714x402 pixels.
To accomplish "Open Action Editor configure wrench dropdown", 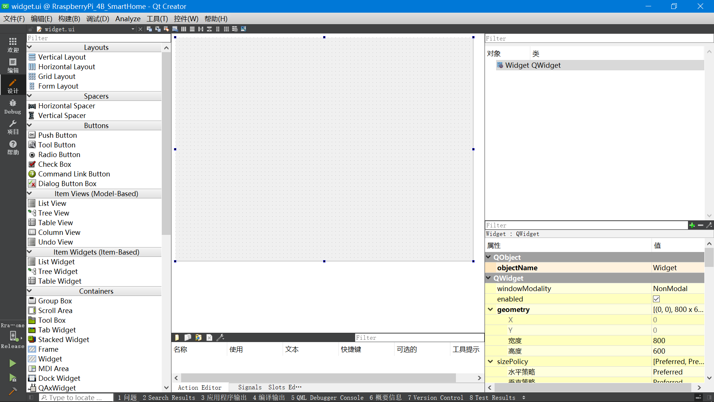I will (x=220, y=337).
